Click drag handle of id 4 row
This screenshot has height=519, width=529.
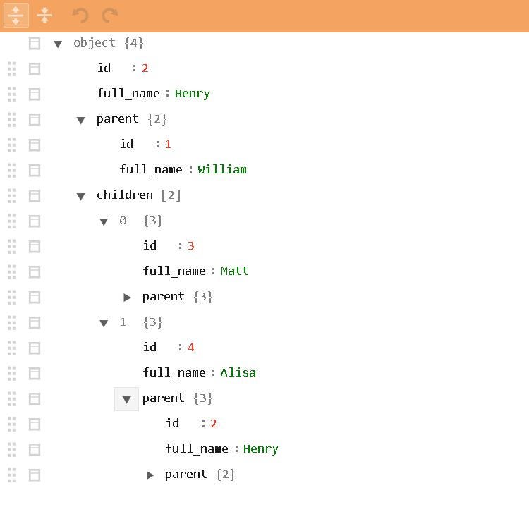11,348
